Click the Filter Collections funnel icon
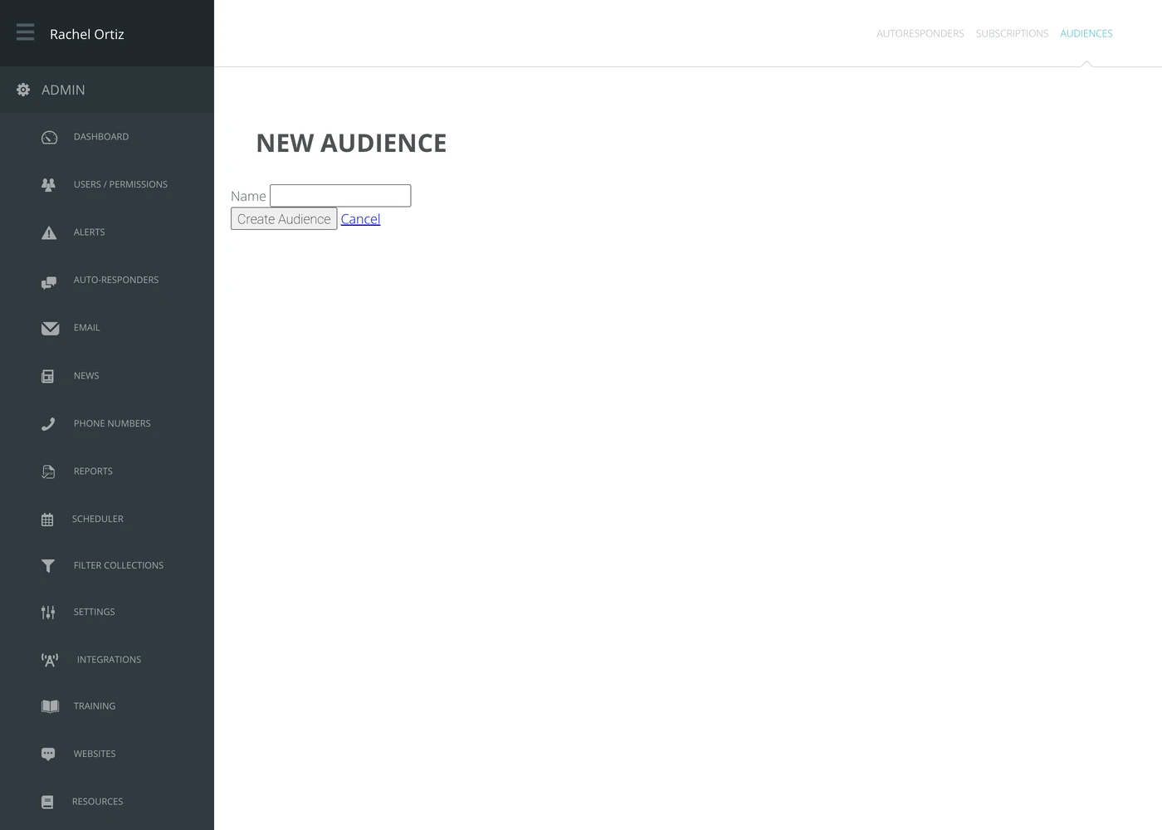The width and height of the screenshot is (1162, 830). [x=48, y=566]
